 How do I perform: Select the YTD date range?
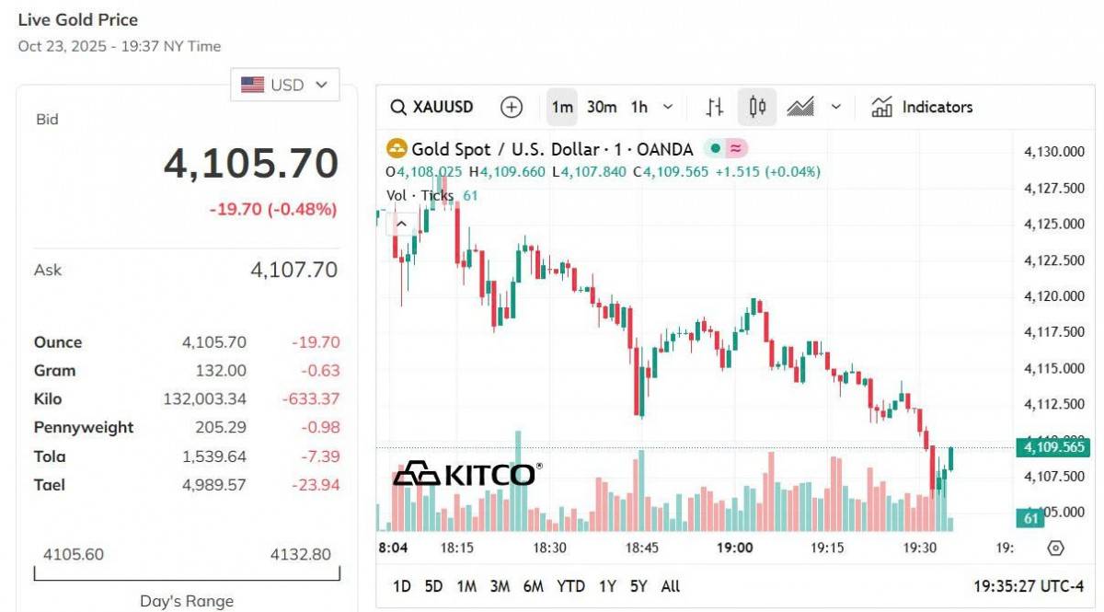point(570,586)
